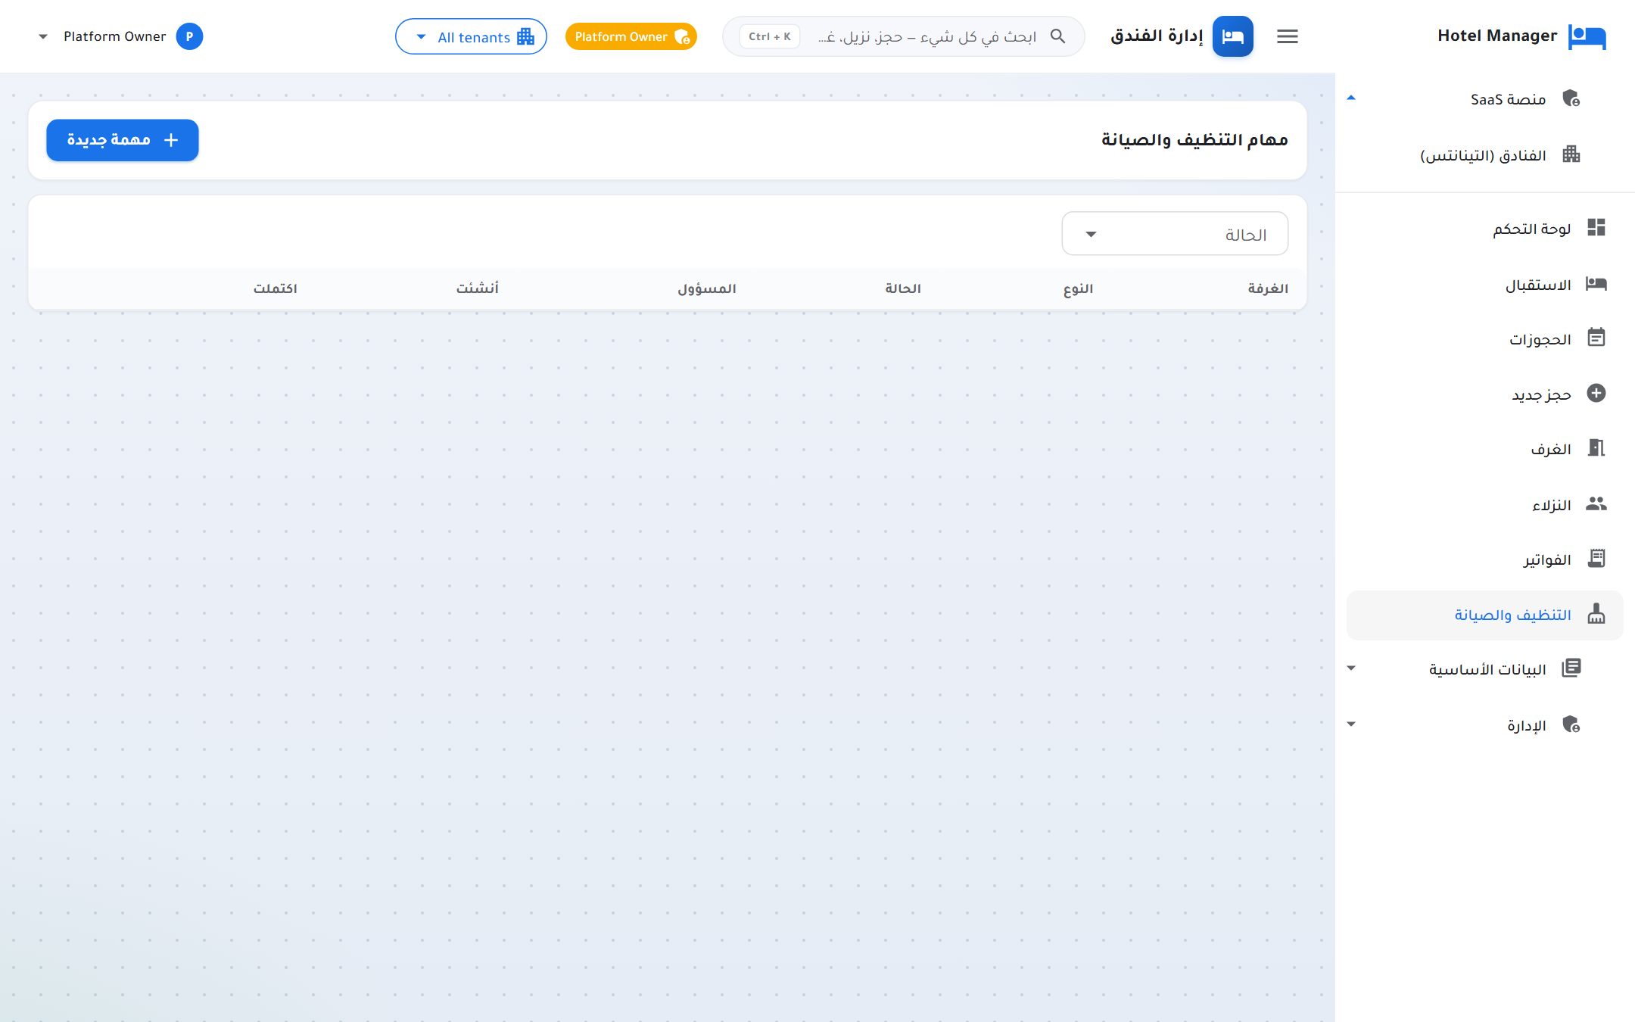This screenshot has width=1635, height=1022.
Task: Click the اكتملت column header
Action: click(x=276, y=288)
